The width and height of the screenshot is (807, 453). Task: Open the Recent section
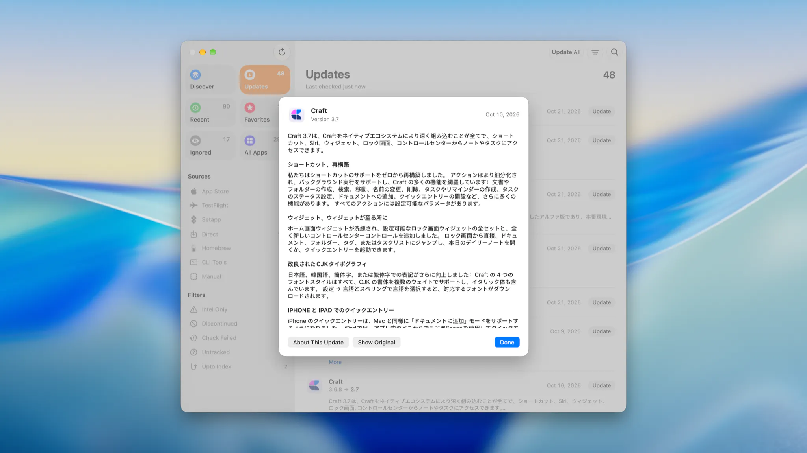210,113
